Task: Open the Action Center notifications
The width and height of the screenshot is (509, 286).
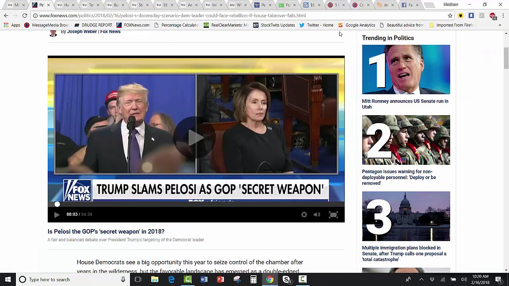Action: 499,280
